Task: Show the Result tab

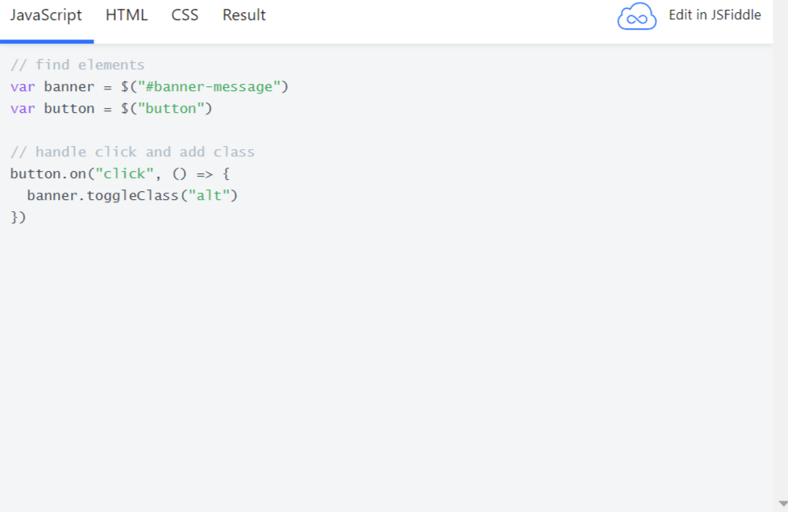Action: tap(244, 15)
